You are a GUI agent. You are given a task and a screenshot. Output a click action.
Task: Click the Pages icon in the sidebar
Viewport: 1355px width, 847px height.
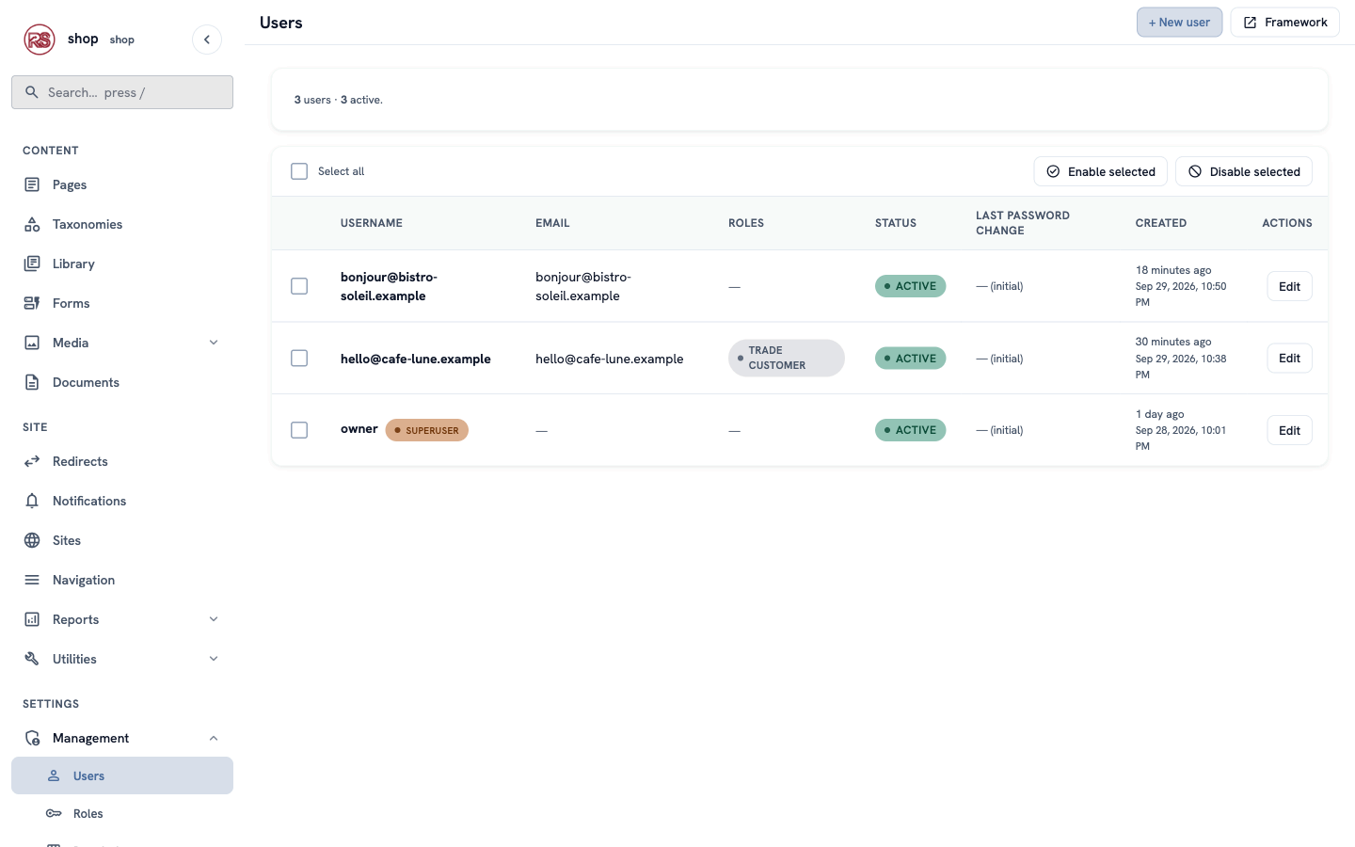(32, 184)
